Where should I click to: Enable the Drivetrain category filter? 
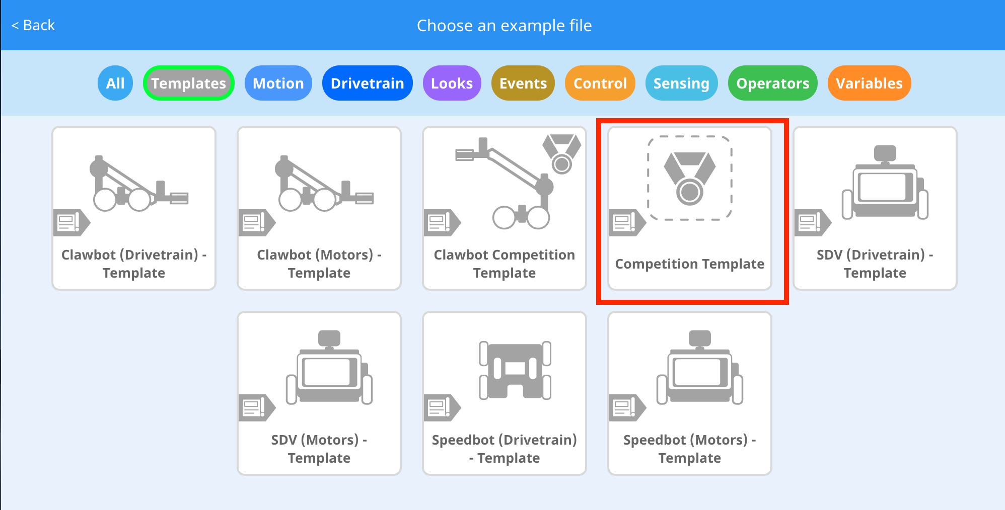(x=367, y=83)
